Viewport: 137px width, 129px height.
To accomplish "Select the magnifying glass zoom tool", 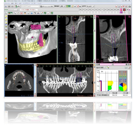I will coord(15,13).
